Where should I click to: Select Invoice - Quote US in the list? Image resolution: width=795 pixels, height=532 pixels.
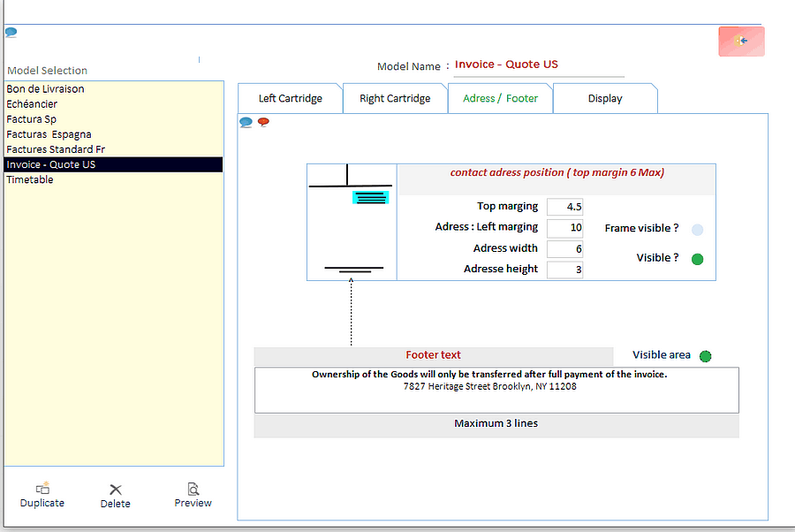pos(114,164)
